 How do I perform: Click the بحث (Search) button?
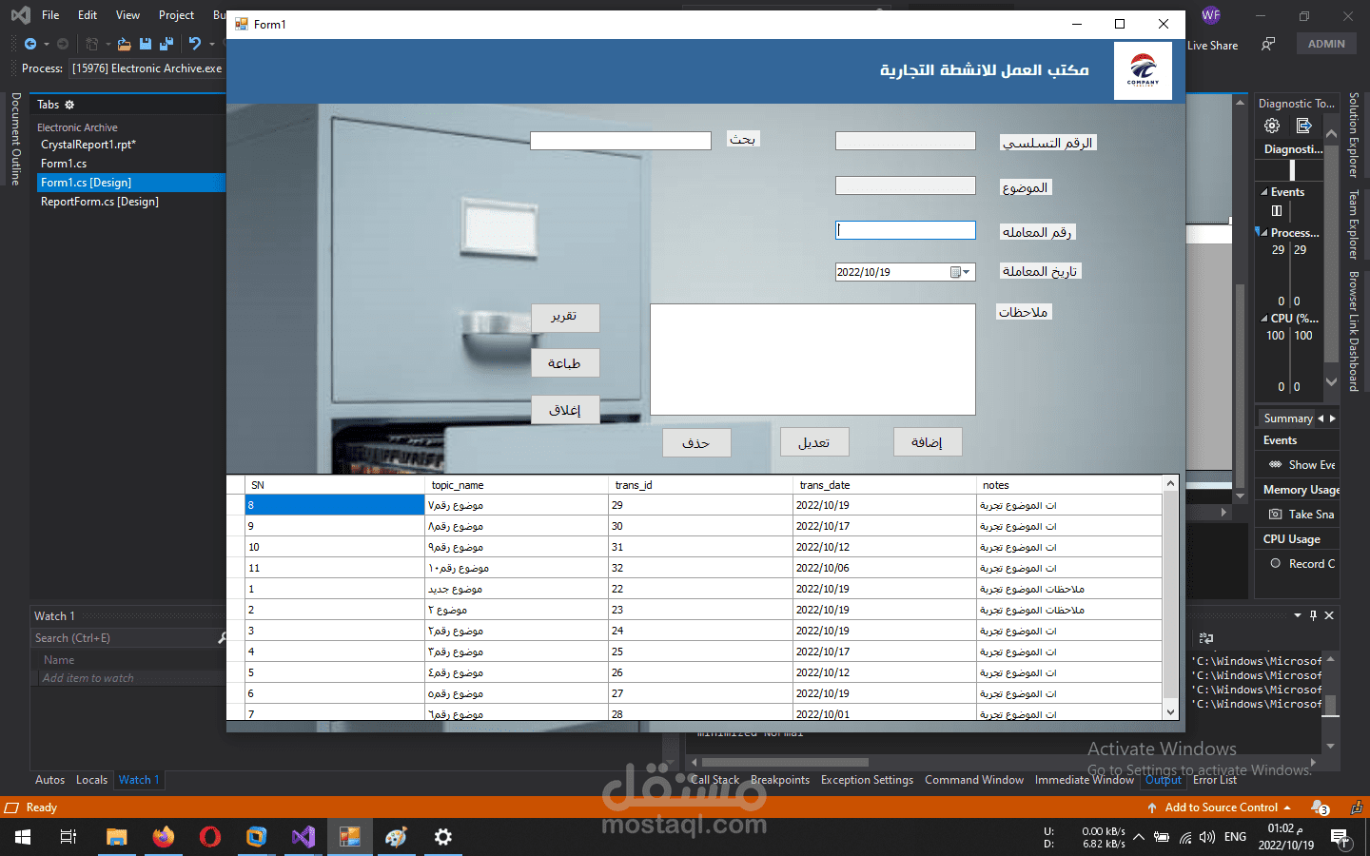[x=743, y=139]
